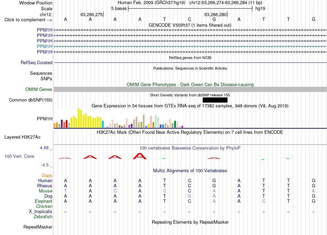This screenshot has height=235, width=327.
Task: Click the 63,266,280 ruler position marker
Action: [x=215, y=14]
